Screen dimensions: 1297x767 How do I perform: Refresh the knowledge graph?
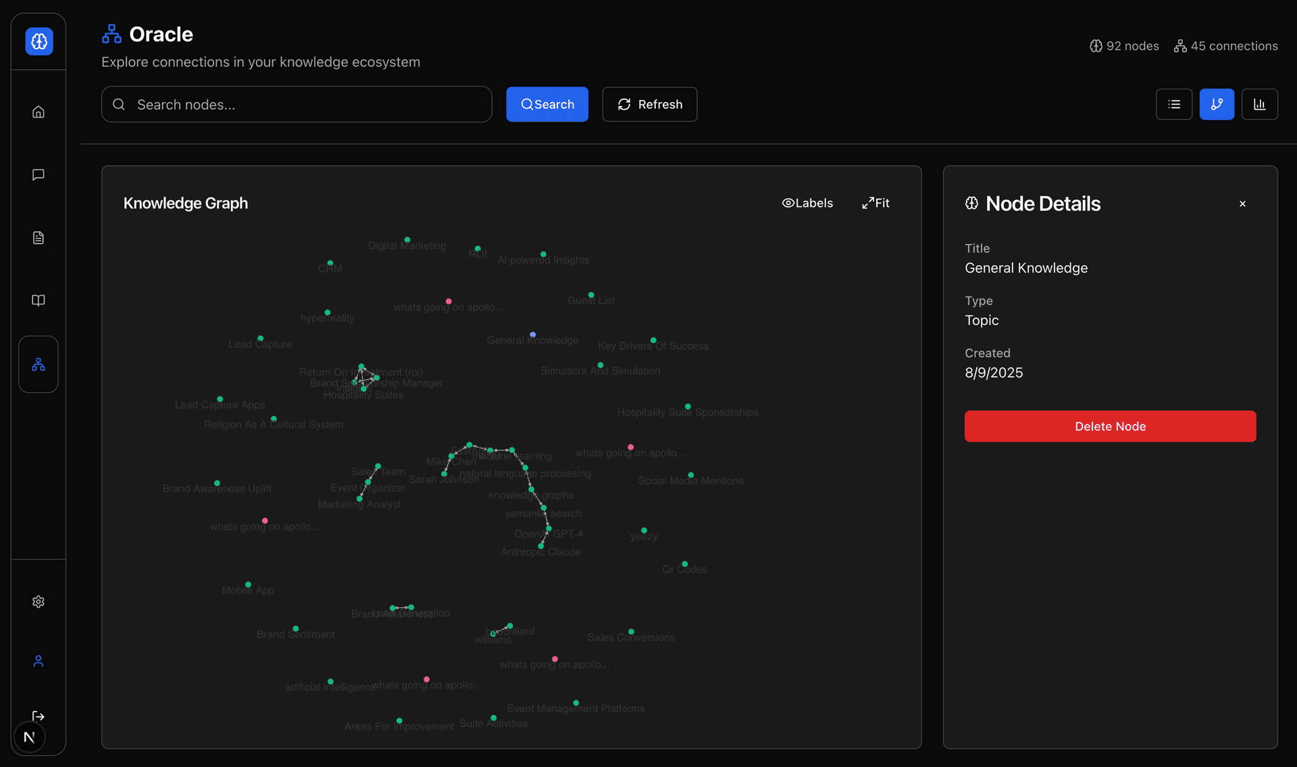click(x=649, y=105)
